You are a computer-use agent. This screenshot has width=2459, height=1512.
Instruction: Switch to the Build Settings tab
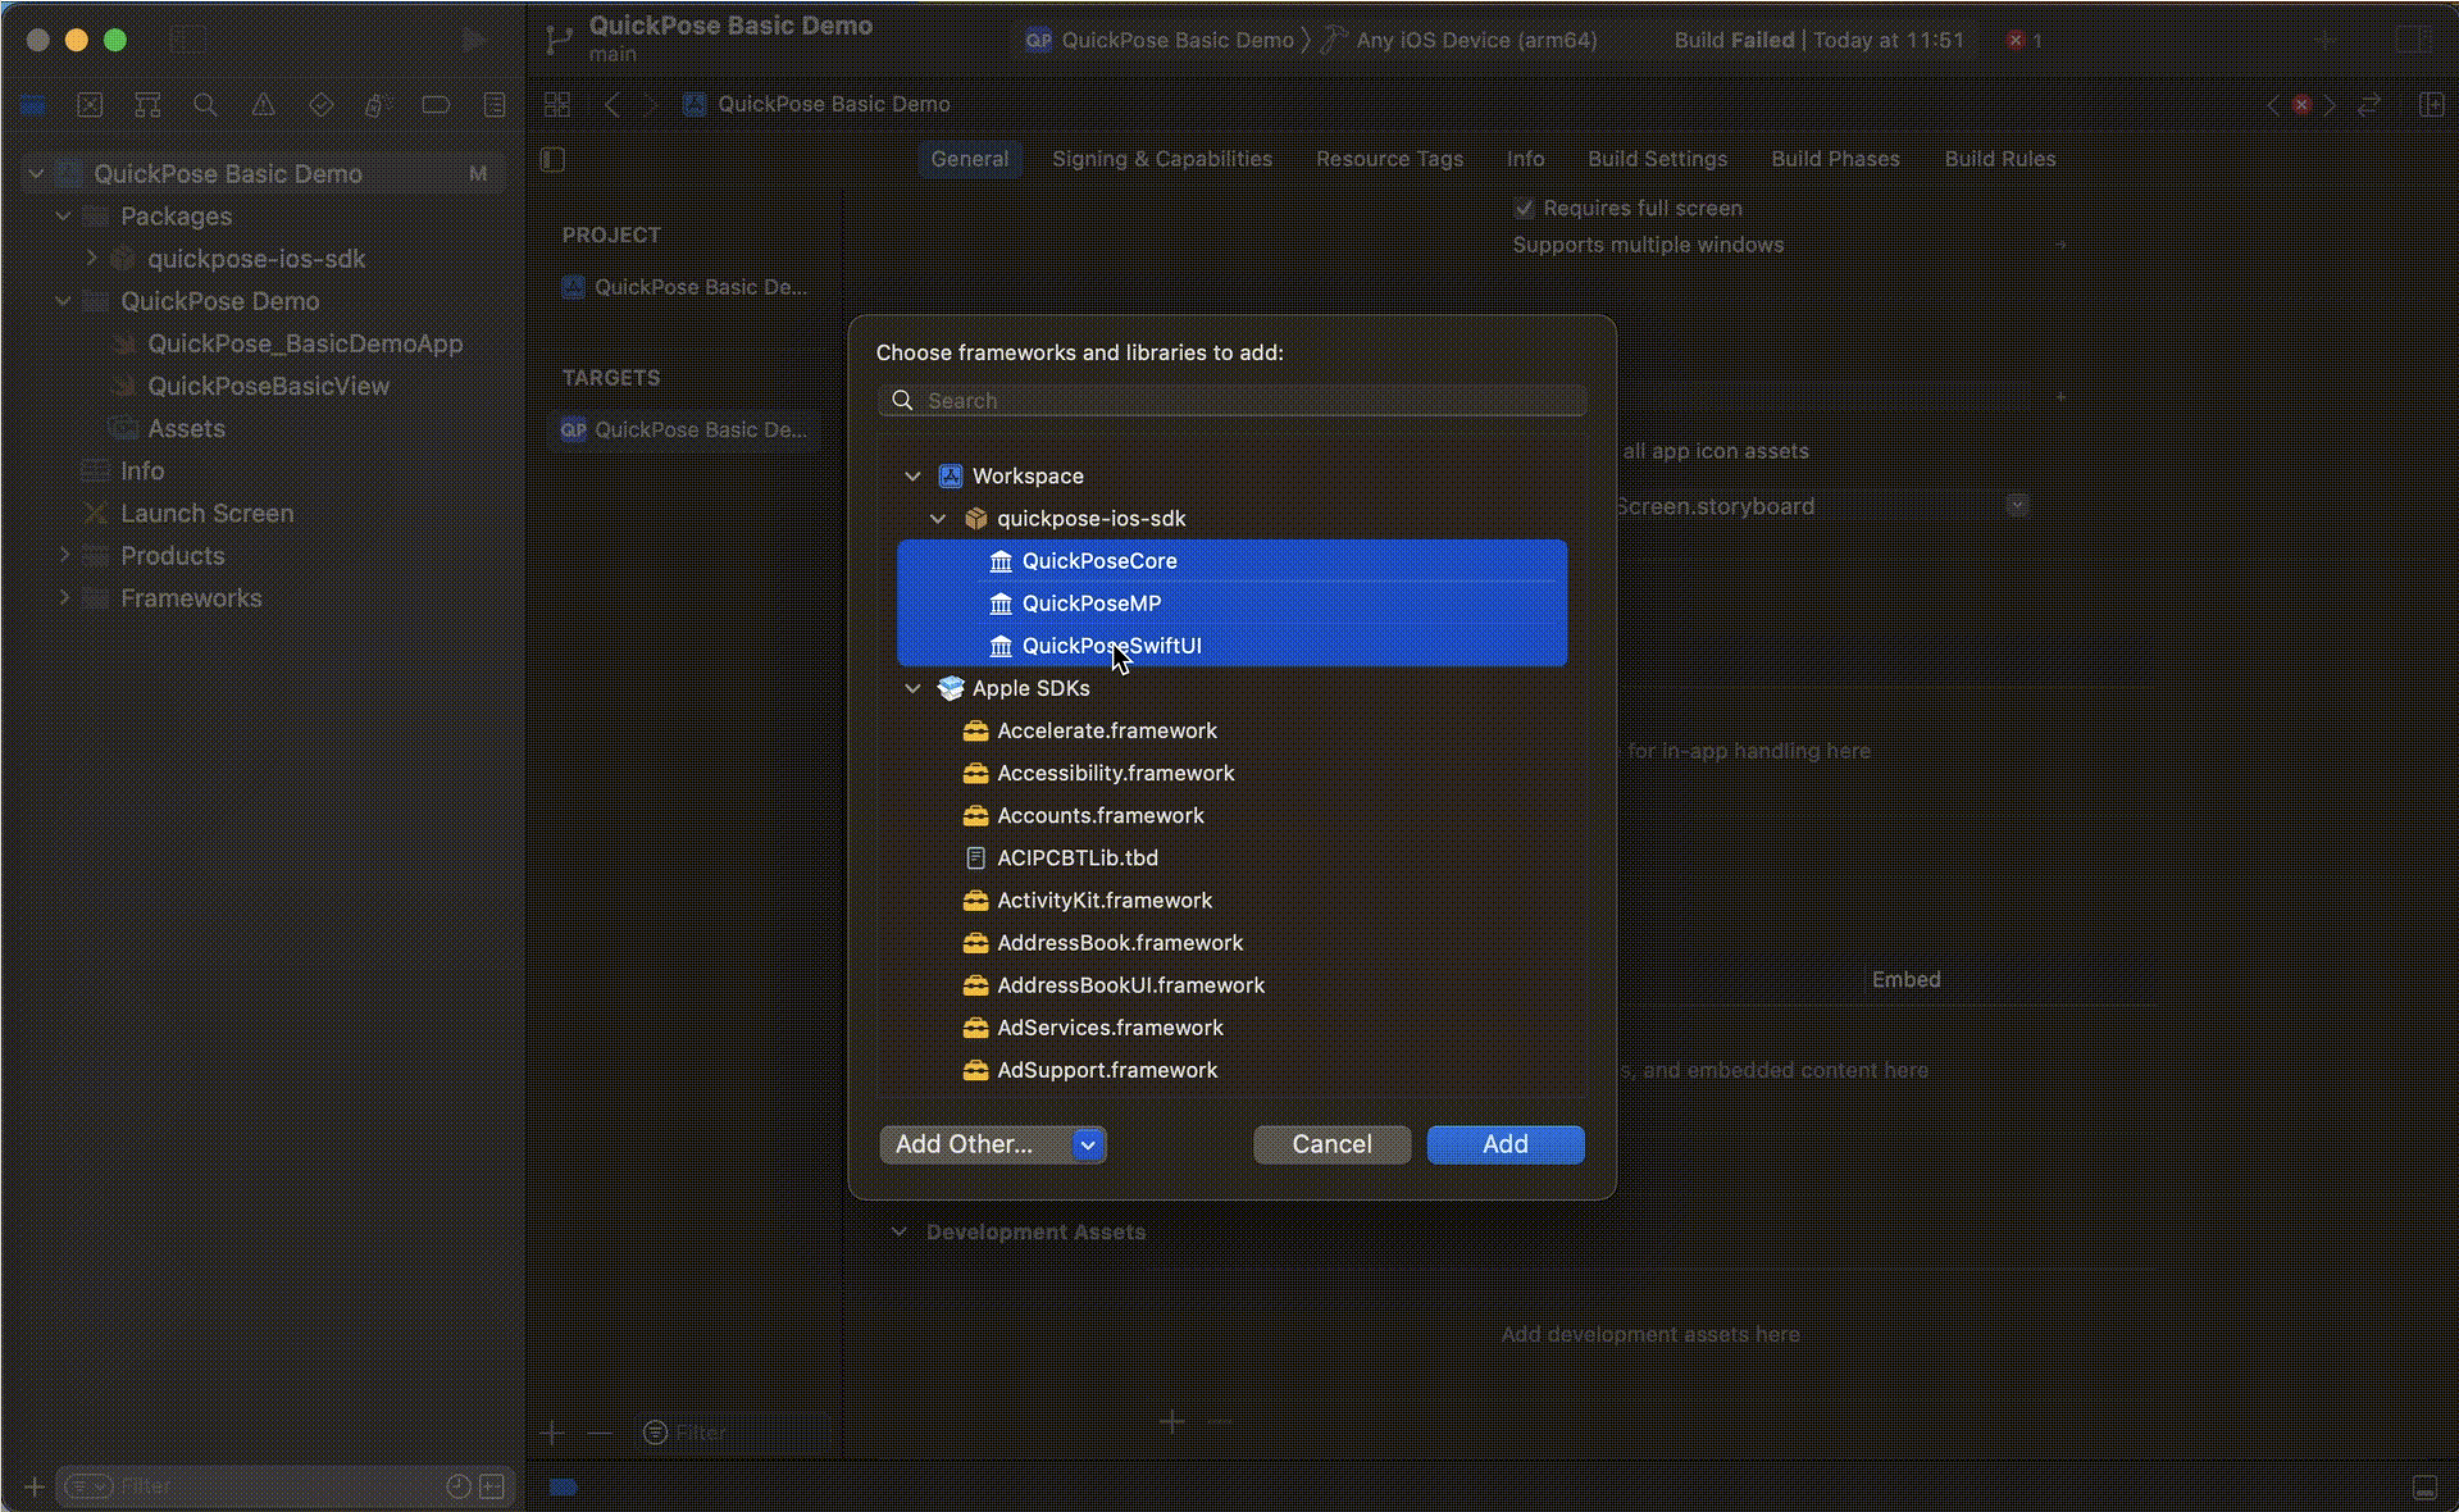1657,159
